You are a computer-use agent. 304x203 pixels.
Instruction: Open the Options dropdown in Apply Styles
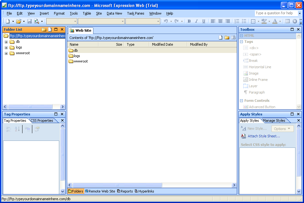(282, 128)
